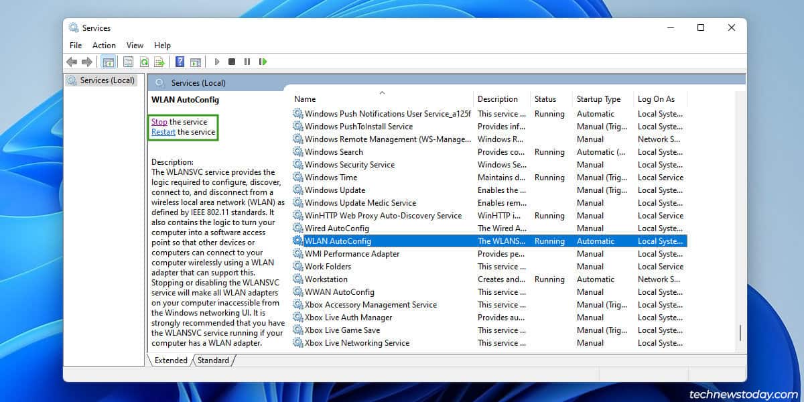
Task: Click the Forward arrow in toolbar
Action: (87, 62)
